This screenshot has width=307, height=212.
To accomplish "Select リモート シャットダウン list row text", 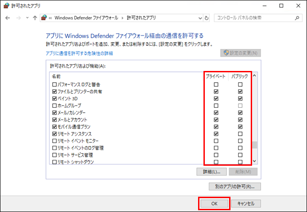I will (x=76, y=162).
